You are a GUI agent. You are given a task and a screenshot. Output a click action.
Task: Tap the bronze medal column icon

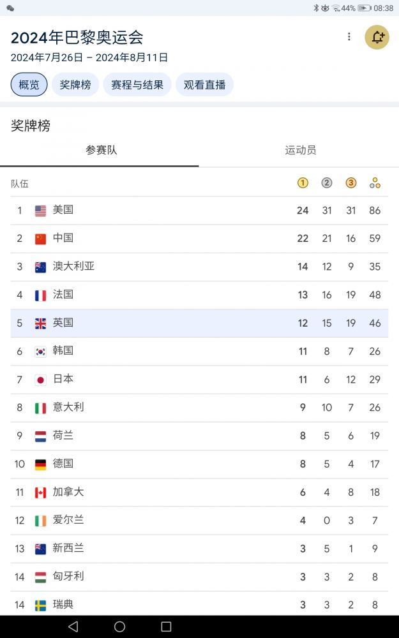(x=350, y=183)
